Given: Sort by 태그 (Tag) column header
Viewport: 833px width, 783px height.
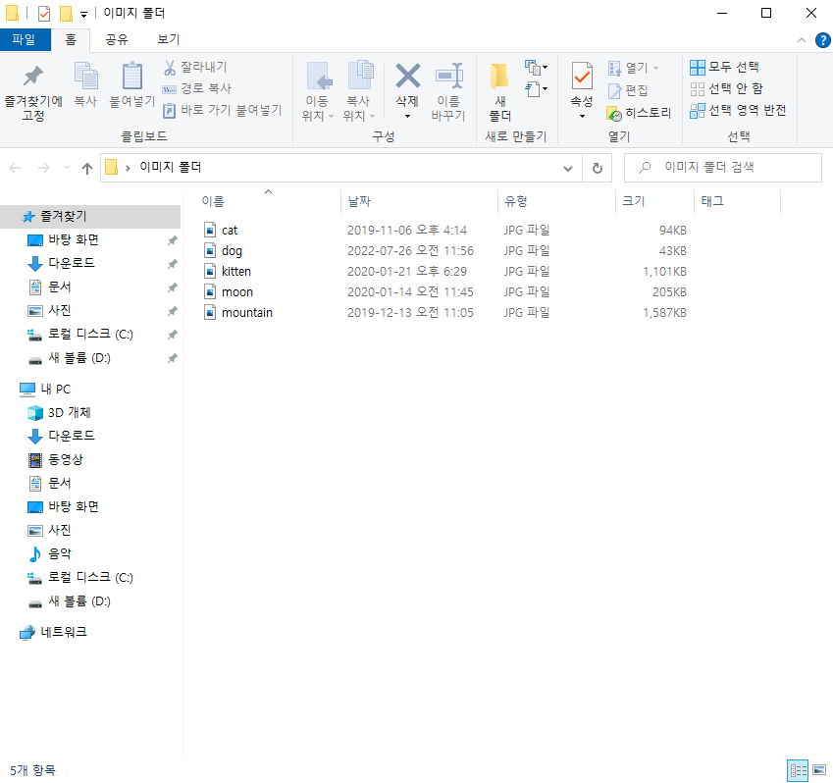Looking at the screenshot, I should 712,201.
